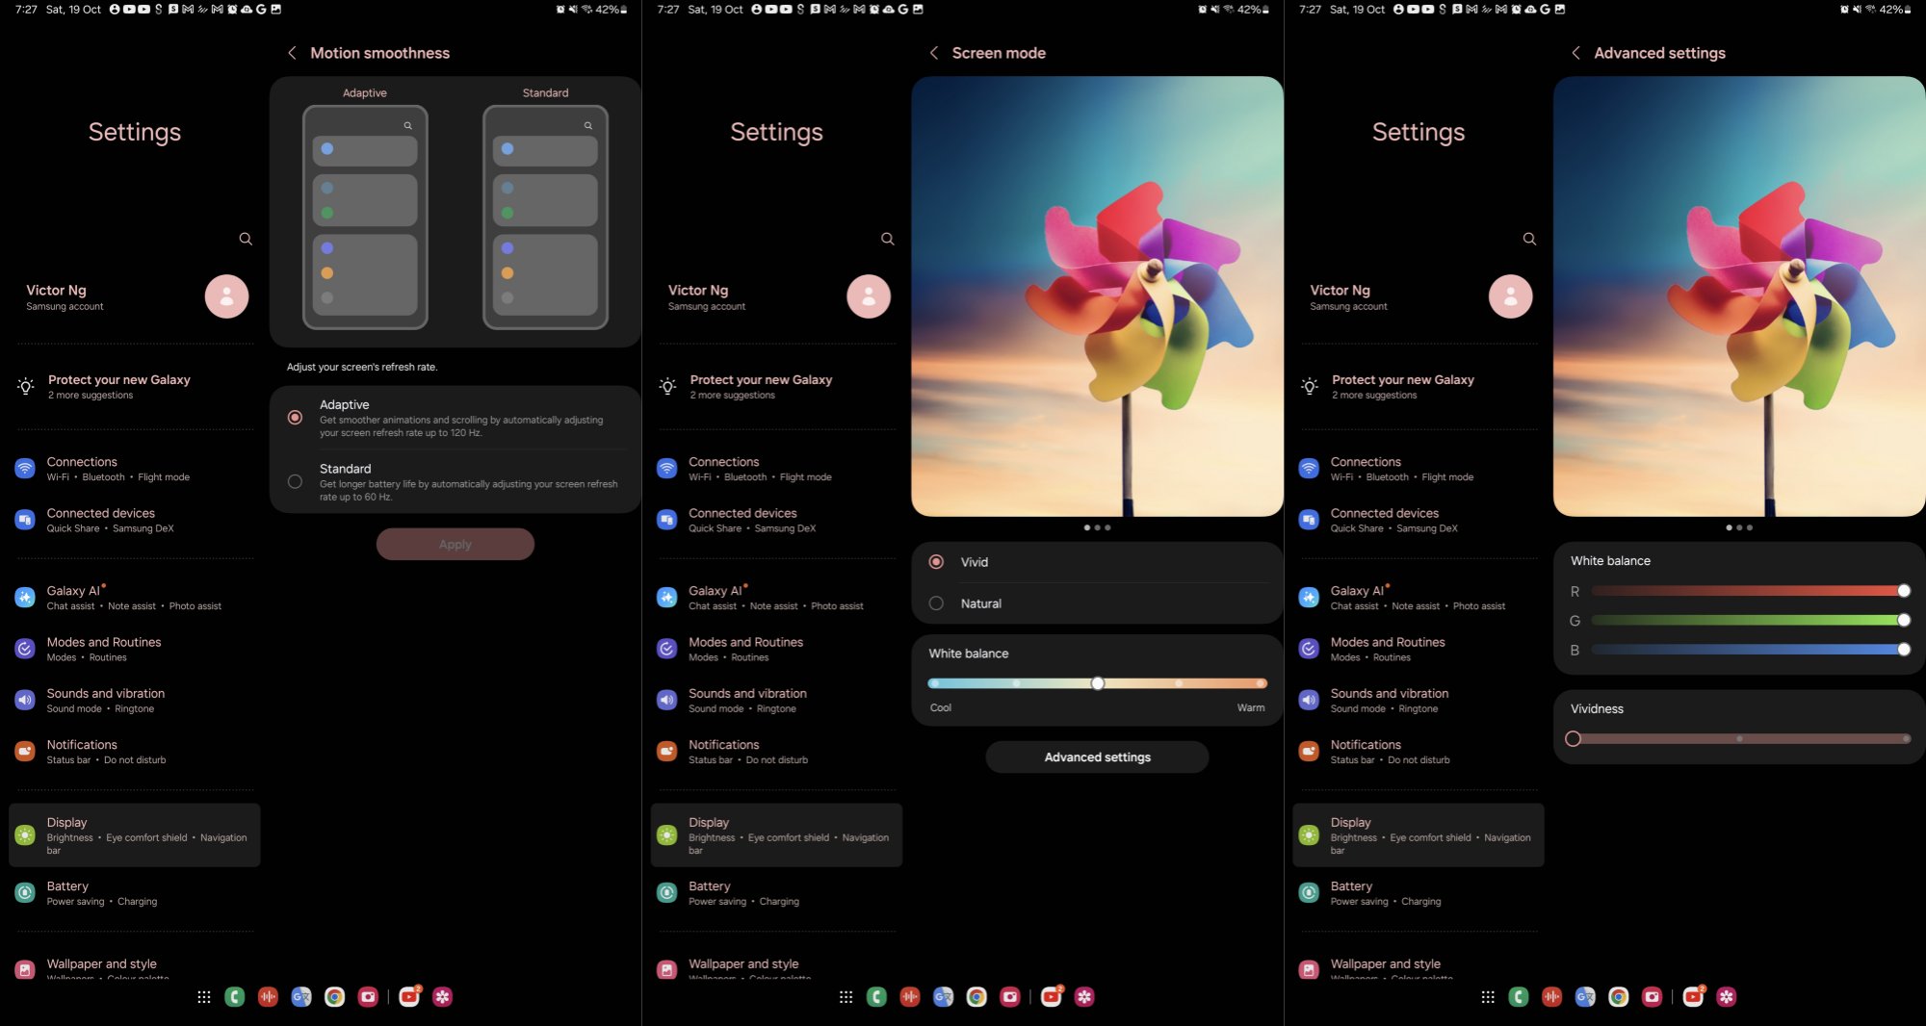This screenshot has width=1926, height=1026.
Task: Launch Chrome in Screen mode window dock
Action: click(x=976, y=997)
